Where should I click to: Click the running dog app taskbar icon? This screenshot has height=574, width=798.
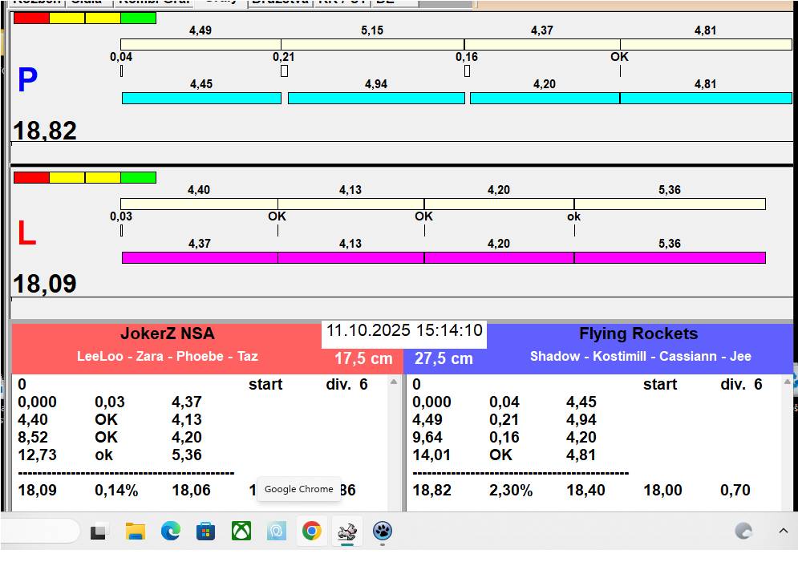347,531
